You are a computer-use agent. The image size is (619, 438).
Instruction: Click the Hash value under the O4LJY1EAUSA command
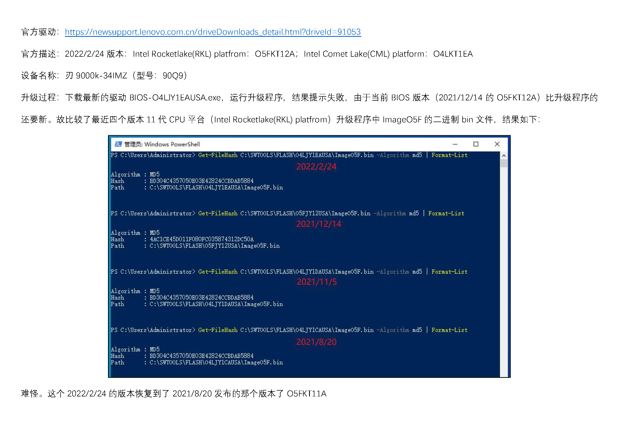(202, 181)
